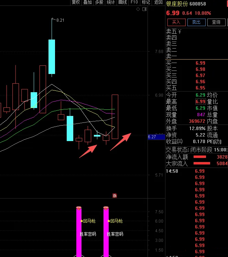228x257 pixels.
Task: Open the 复权 menu
Action: (76, 2)
